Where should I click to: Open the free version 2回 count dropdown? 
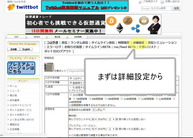(x=112, y=119)
